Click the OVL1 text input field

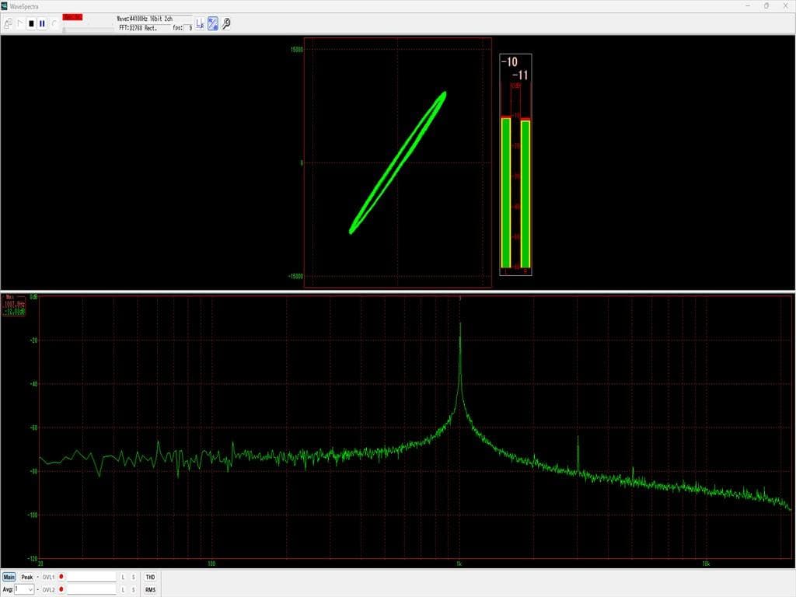coord(91,578)
